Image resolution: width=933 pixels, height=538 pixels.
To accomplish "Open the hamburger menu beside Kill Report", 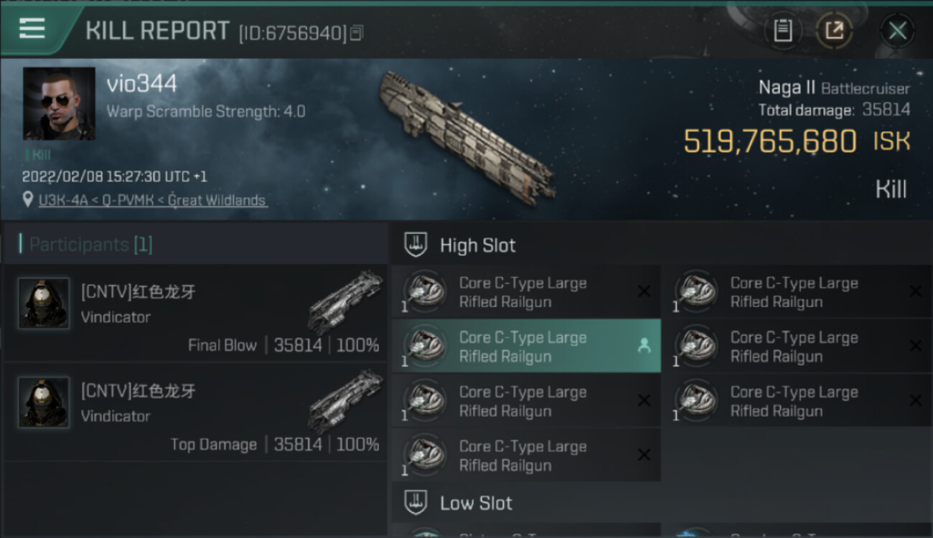I will (x=32, y=29).
